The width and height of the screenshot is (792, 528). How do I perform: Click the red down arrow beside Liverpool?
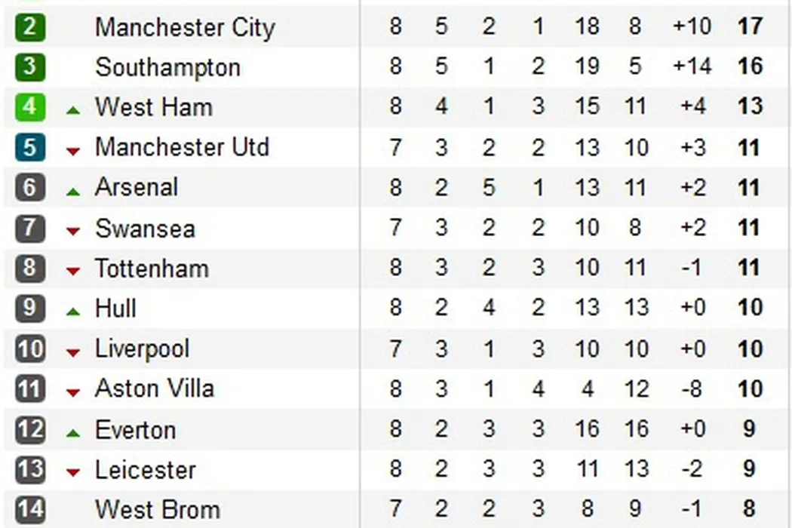click(72, 352)
